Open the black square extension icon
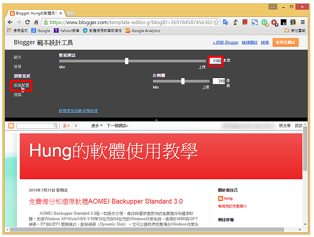The width and height of the screenshot is (314, 237). pyautogui.click(x=284, y=22)
